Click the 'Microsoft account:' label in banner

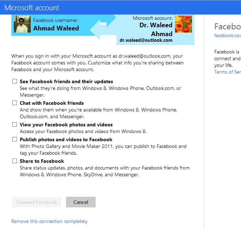(x=153, y=18)
